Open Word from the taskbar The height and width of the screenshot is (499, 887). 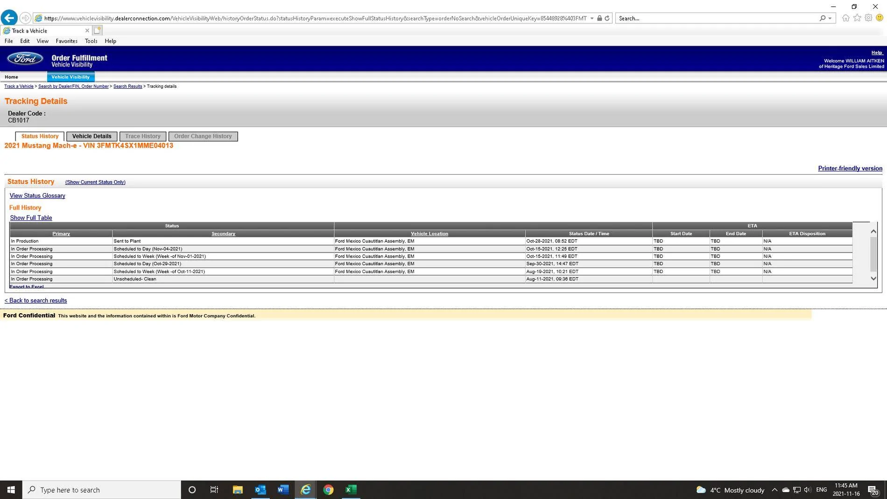[283, 490]
